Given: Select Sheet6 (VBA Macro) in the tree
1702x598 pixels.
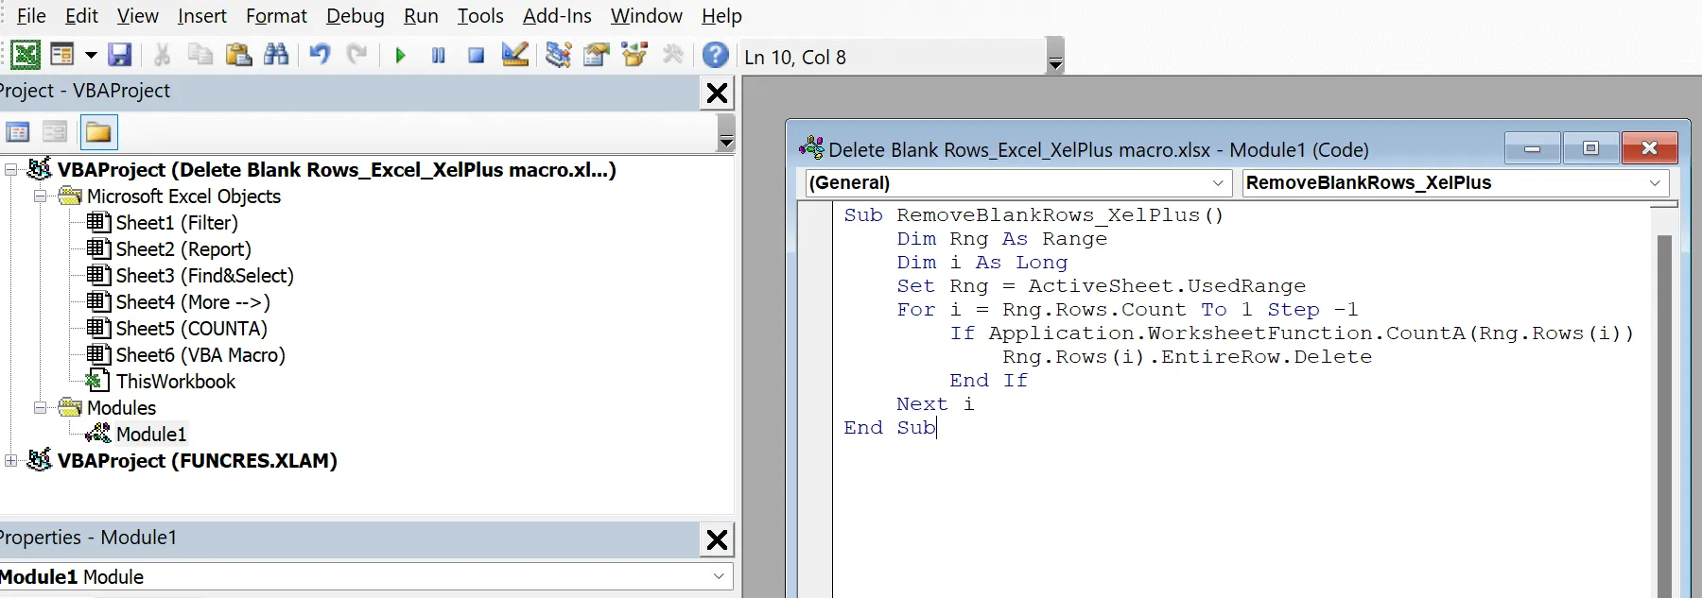Looking at the screenshot, I should click(x=200, y=355).
